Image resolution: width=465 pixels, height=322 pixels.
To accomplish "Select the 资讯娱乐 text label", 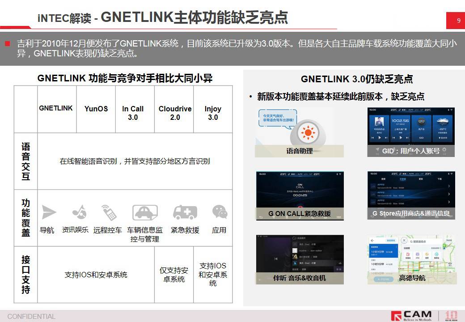I will click(x=75, y=230).
